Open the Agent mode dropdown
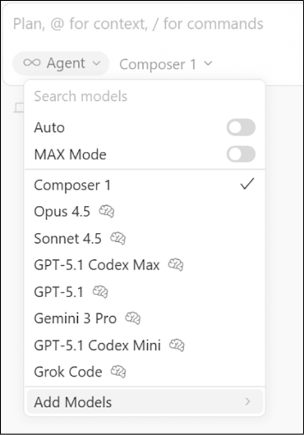Screen dimensions: 304x435 click(61, 63)
